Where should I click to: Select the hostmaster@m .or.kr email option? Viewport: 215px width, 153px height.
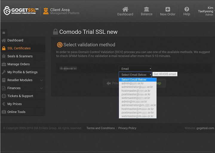(x=138, y=109)
